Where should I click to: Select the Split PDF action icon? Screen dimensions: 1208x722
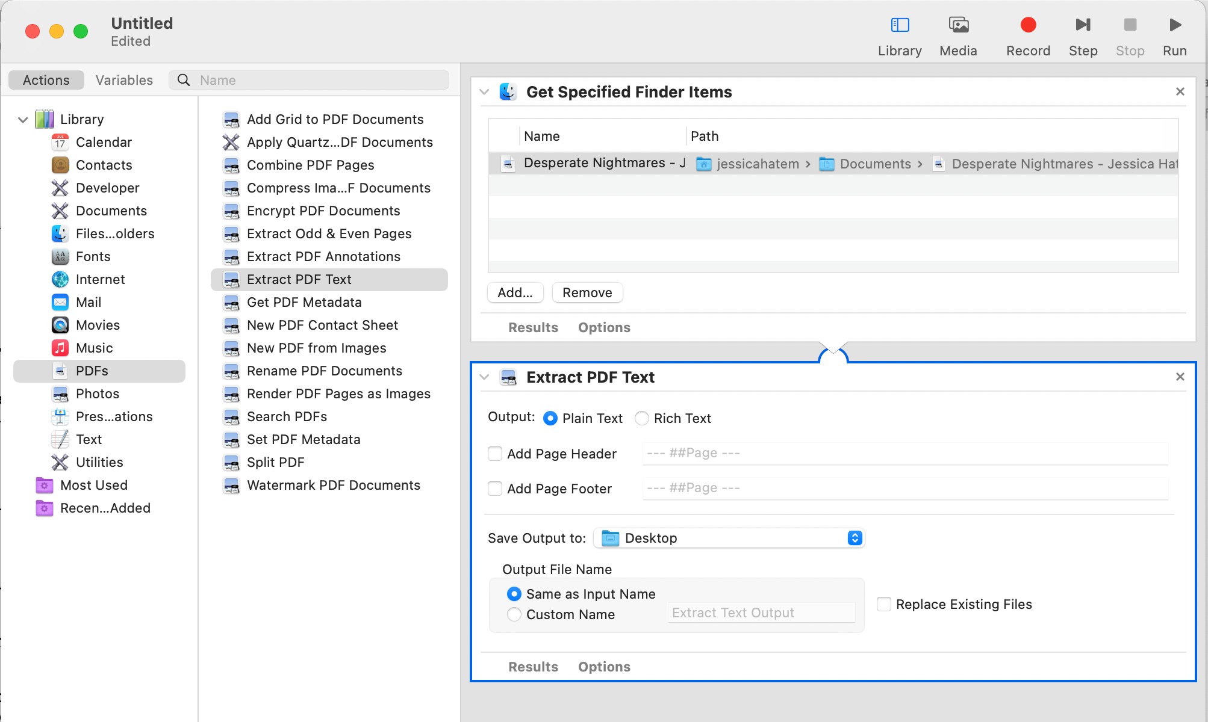[231, 463]
